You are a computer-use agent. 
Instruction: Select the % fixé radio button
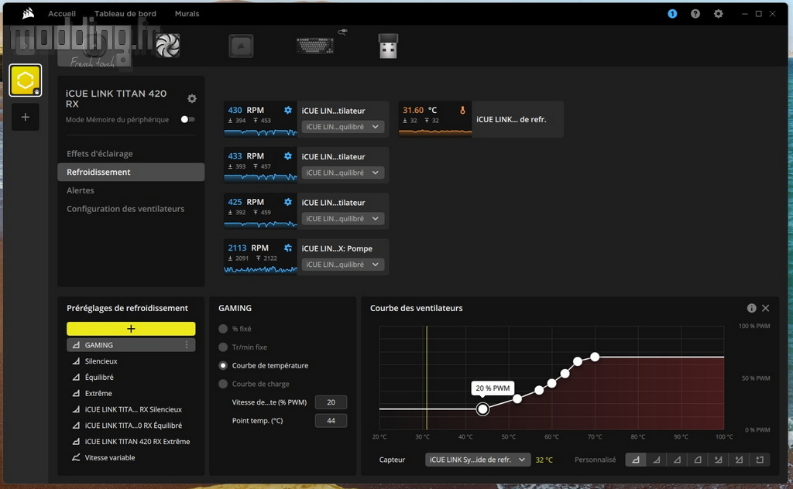pyautogui.click(x=223, y=329)
